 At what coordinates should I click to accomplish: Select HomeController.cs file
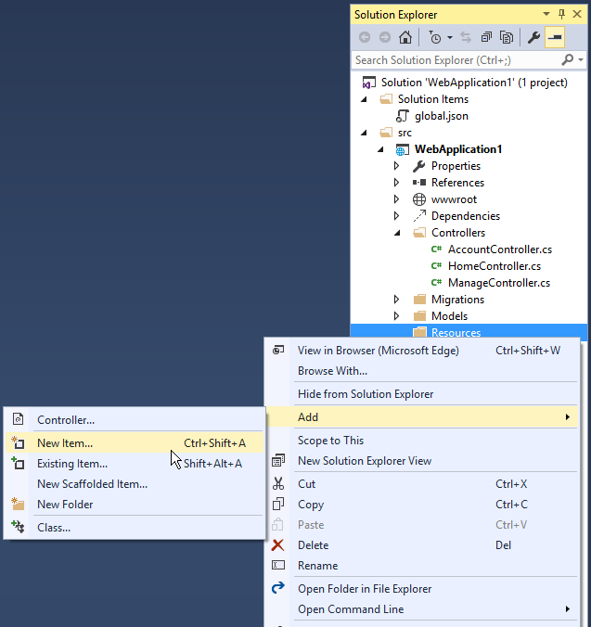pos(495,266)
